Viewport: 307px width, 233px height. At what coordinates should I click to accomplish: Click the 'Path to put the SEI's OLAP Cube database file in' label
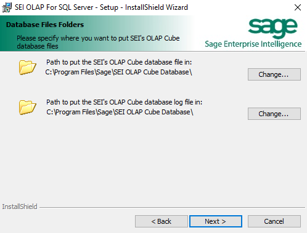pyautogui.click(x=119, y=62)
